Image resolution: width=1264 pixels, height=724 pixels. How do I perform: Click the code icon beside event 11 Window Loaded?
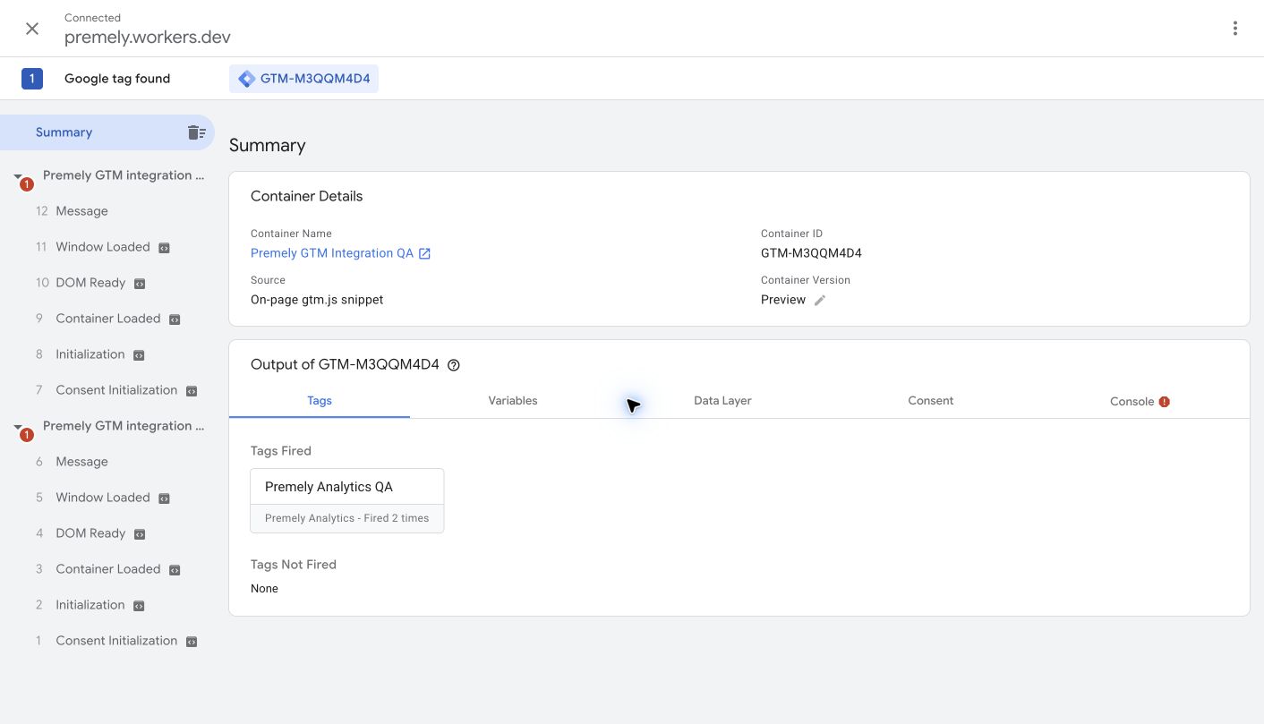pyautogui.click(x=164, y=248)
